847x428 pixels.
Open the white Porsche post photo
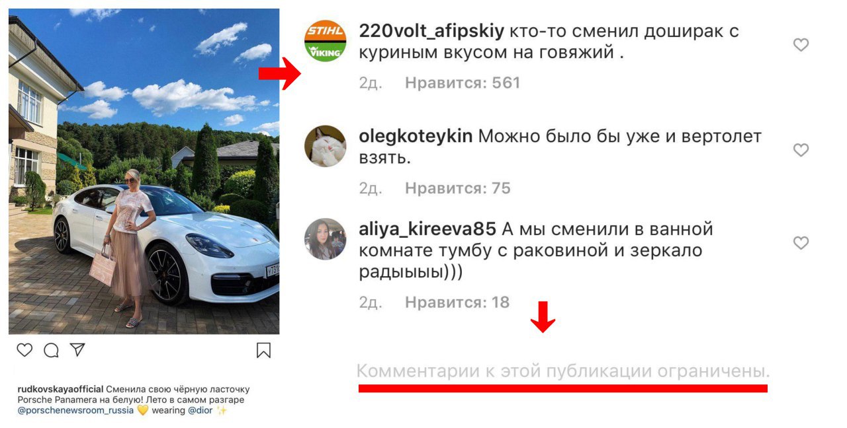tap(144, 171)
